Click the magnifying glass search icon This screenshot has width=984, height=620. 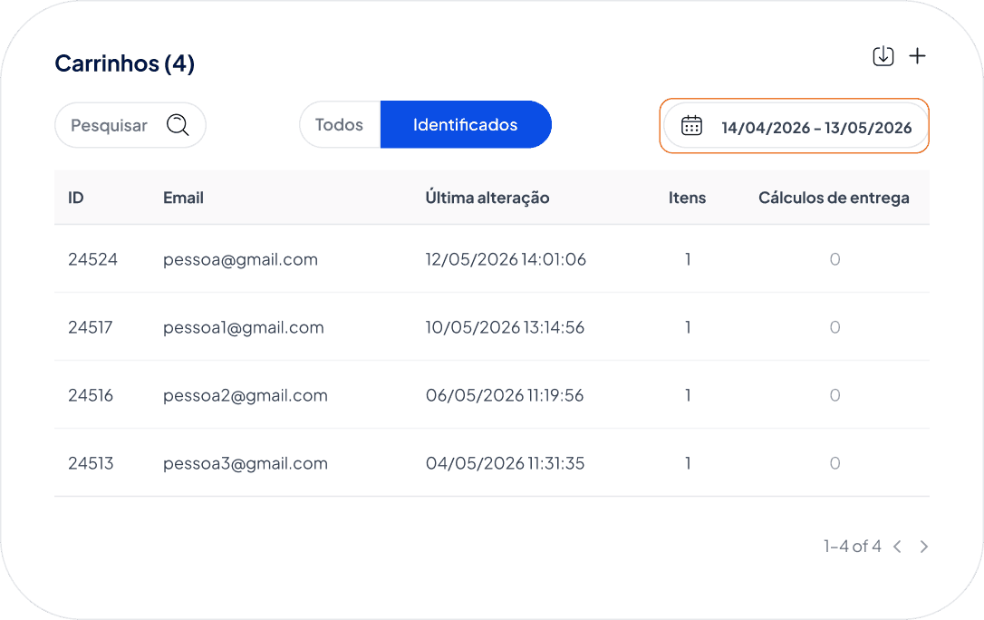click(x=178, y=125)
